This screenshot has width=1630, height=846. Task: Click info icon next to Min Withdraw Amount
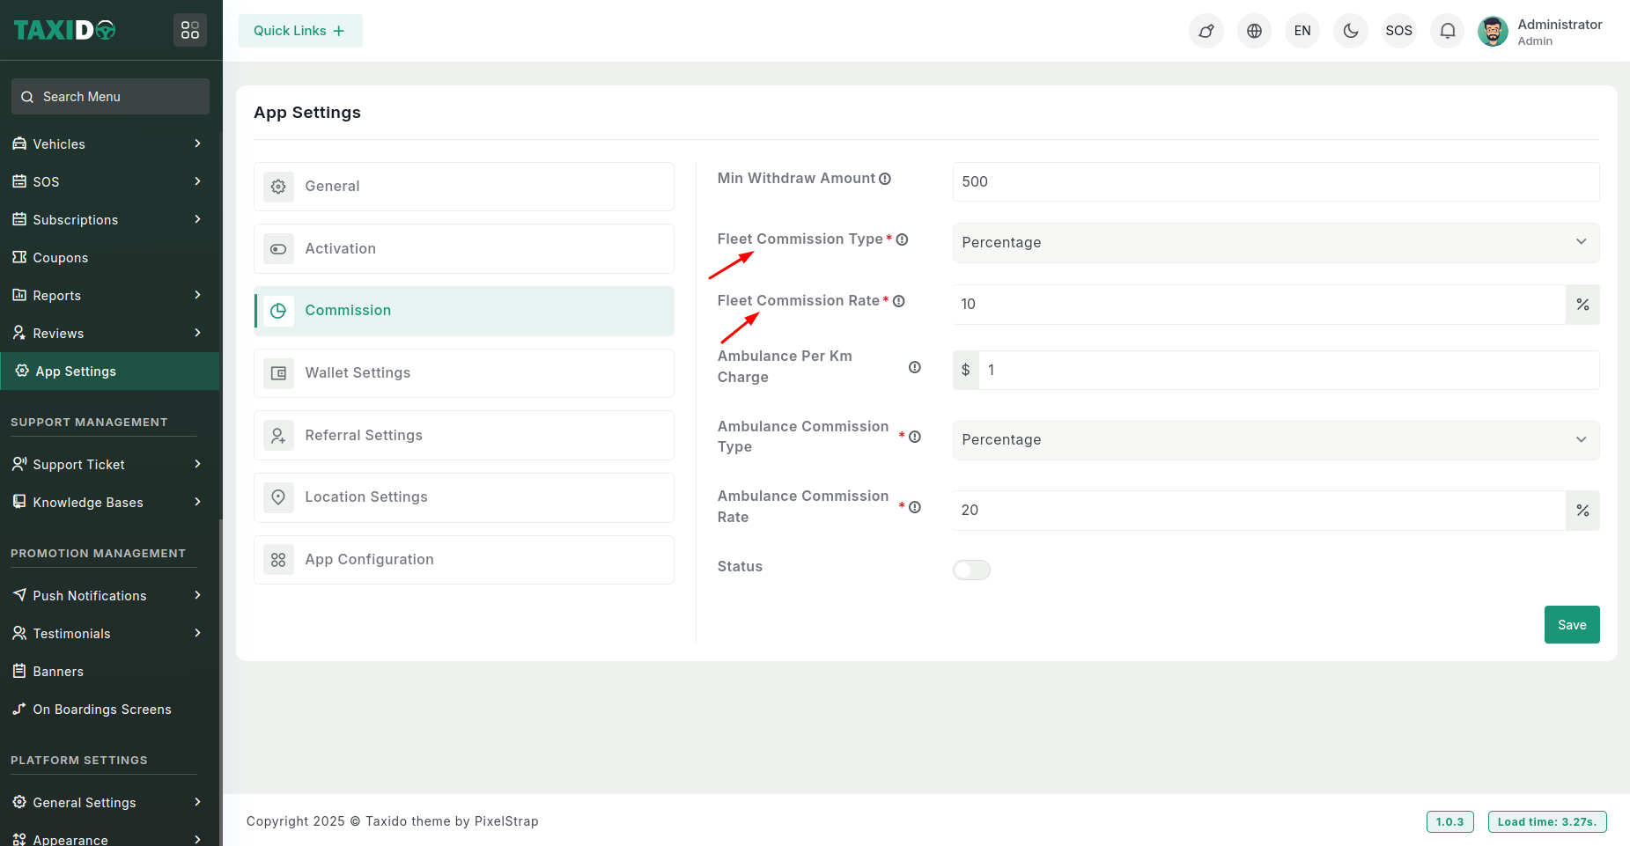[x=885, y=179]
